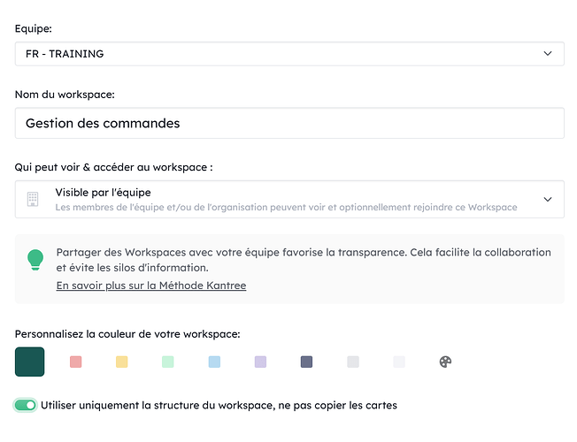Pick the pink workspace color swatch
Viewport: 577px width, 442px height.
point(76,362)
